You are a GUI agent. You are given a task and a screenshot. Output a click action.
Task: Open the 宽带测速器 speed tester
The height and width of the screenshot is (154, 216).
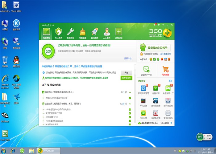(155, 102)
